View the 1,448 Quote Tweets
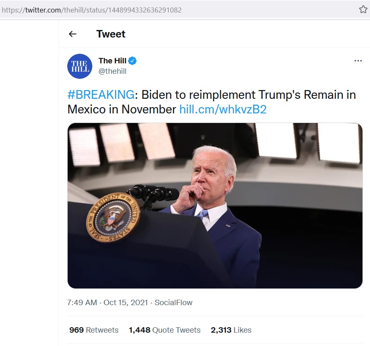370x346 pixels. tap(165, 330)
